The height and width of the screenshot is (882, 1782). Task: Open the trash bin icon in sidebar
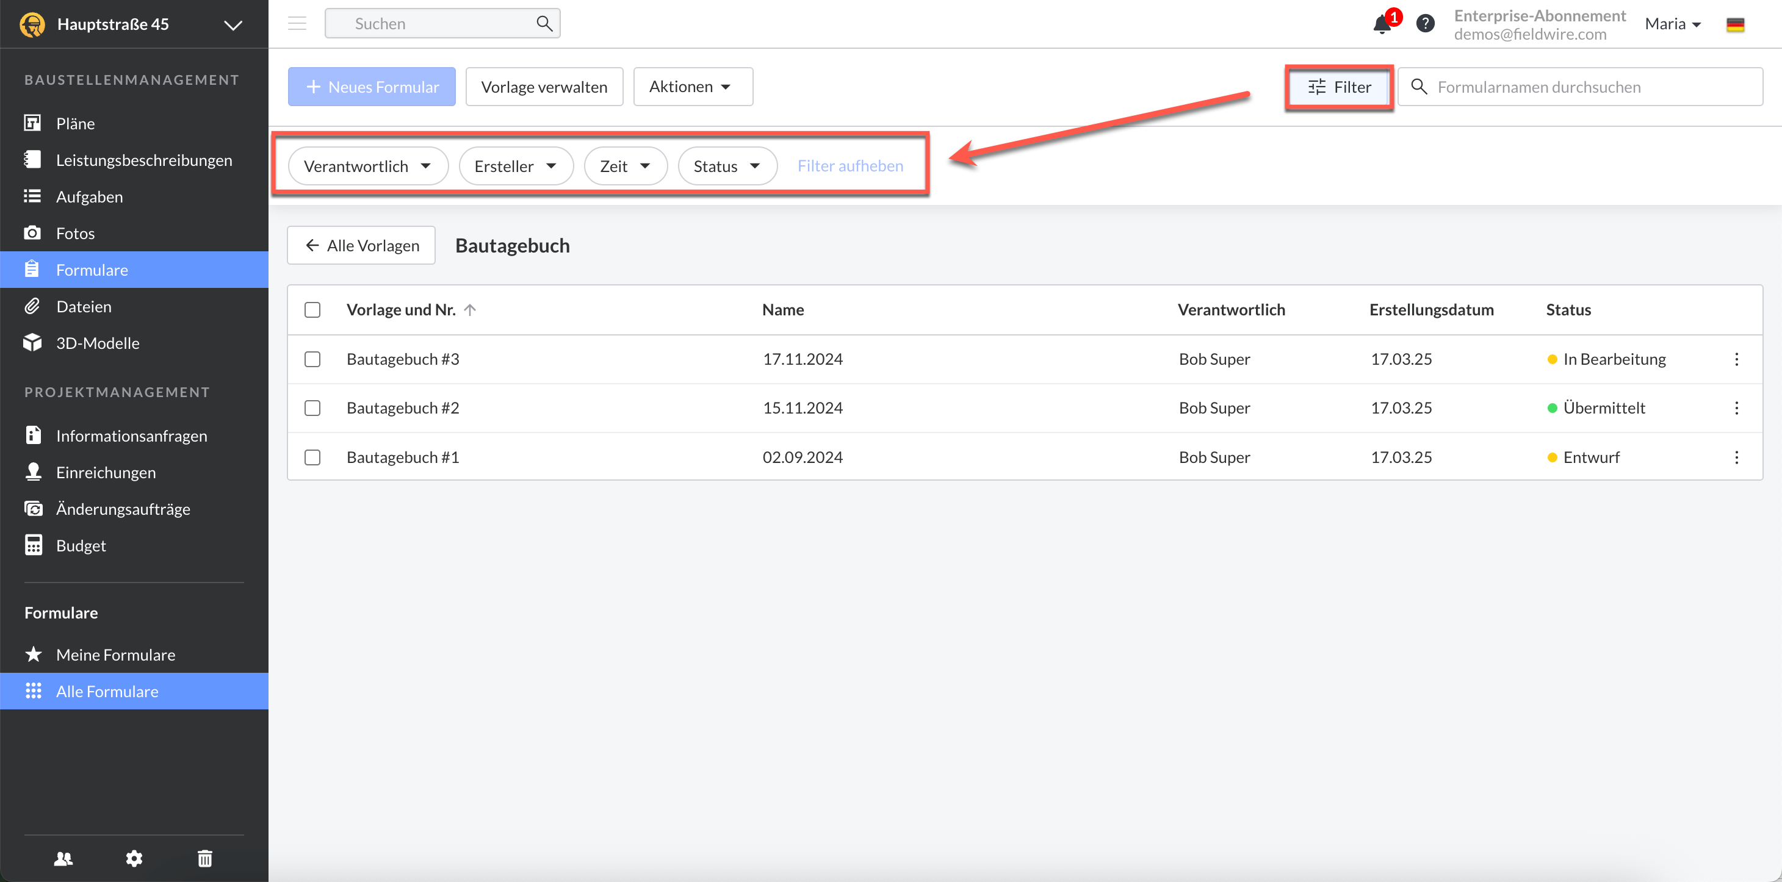[x=205, y=858]
